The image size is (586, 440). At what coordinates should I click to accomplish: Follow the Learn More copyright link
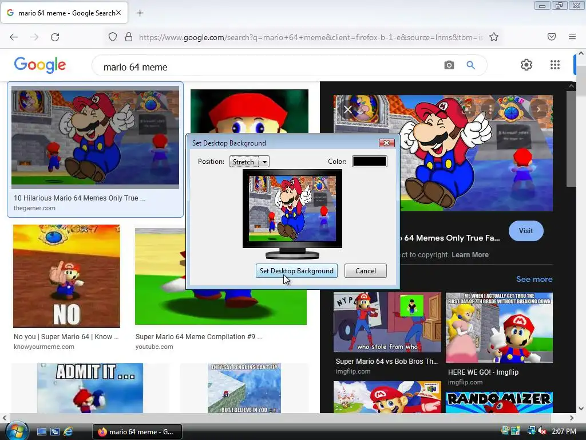(470, 255)
